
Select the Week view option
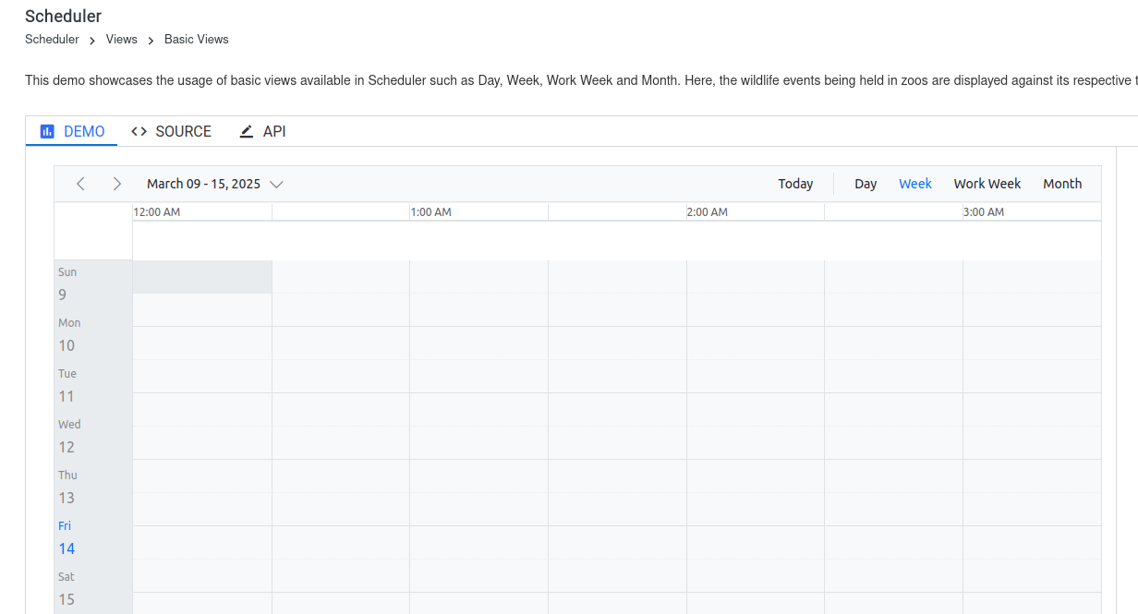coord(914,183)
